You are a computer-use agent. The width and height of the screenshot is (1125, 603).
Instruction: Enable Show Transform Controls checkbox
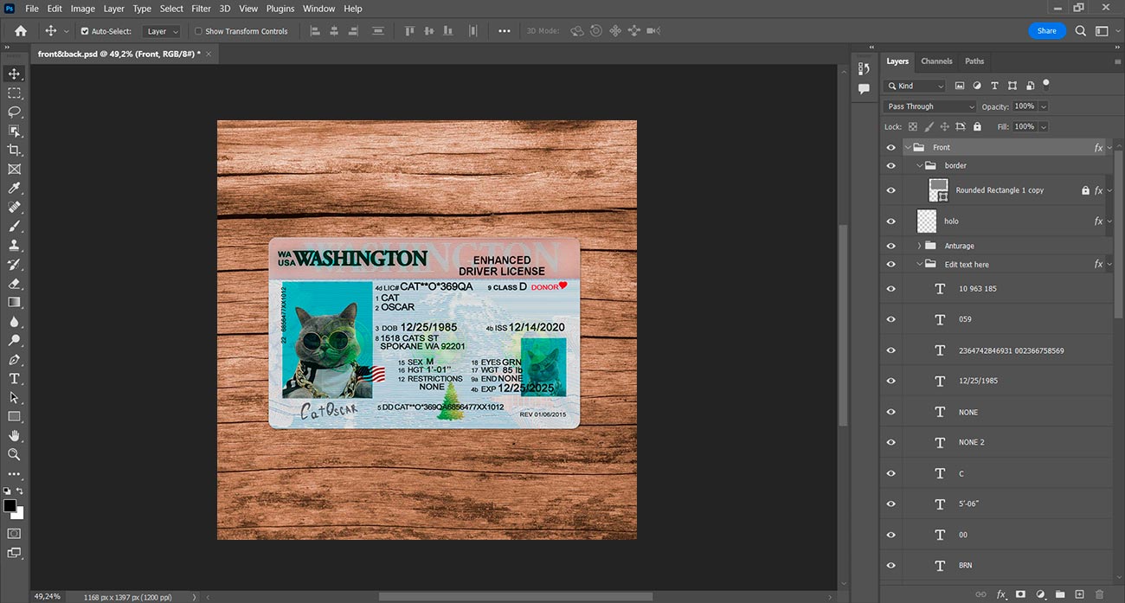[x=199, y=31]
